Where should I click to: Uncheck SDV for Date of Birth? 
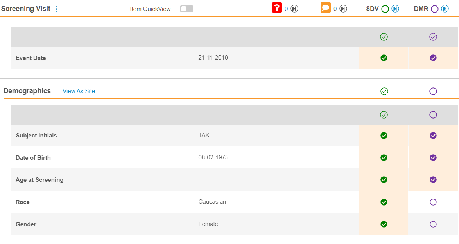(384, 157)
